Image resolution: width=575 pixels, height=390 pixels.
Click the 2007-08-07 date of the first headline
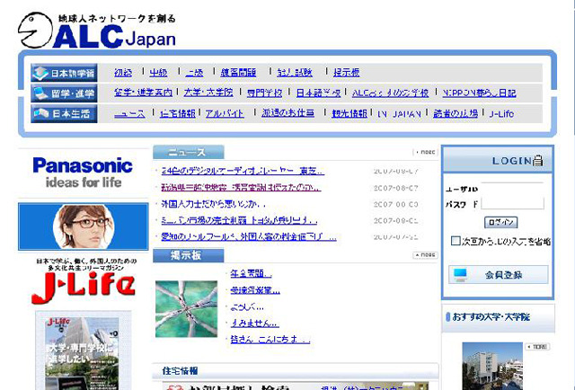(x=395, y=171)
